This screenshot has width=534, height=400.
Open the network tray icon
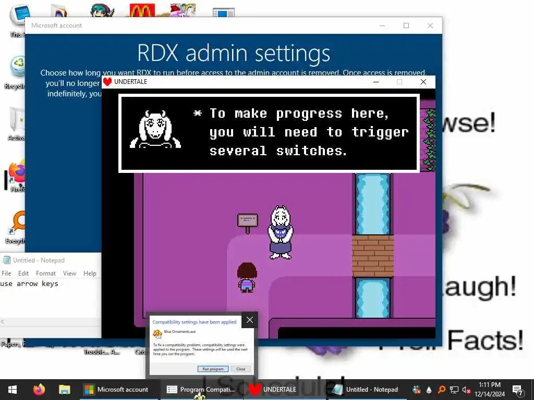pyautogui.click(x=454, y=390)
